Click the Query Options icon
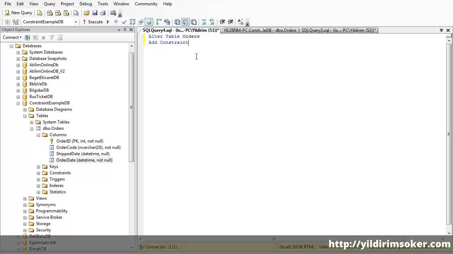Viewport: 453px width, 254px height. pos(141,22)
